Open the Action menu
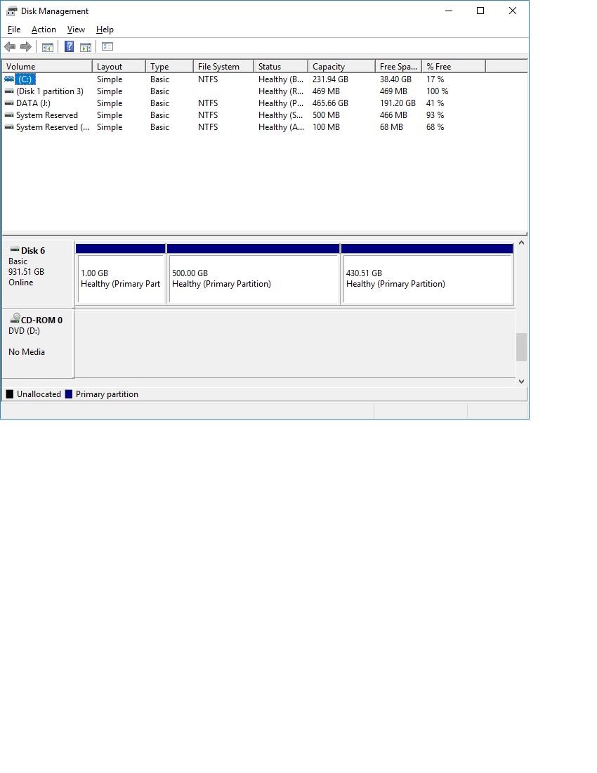Screen dimensions: 597x773 click(x=44, y=30)
